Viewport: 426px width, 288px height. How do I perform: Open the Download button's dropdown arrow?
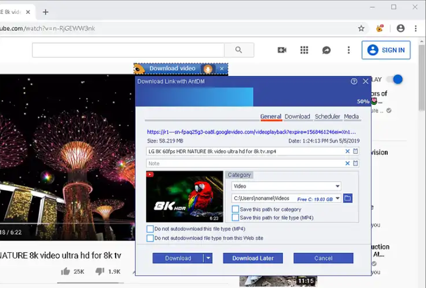(208, 258)
